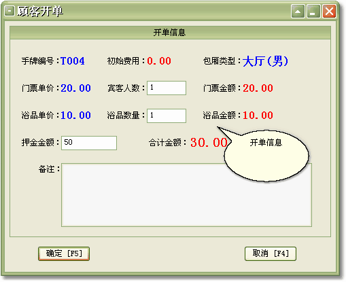346x282 pixels.
Task: Close the 顾客开单 dialog
Action: click(x=329, y=11)
